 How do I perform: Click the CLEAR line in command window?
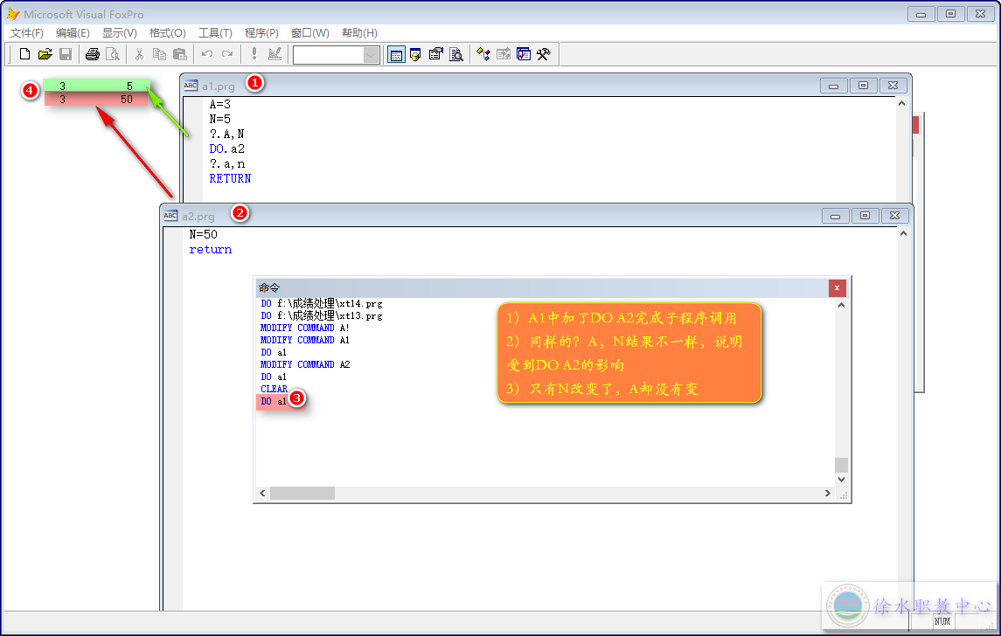[x=274, y=389]
